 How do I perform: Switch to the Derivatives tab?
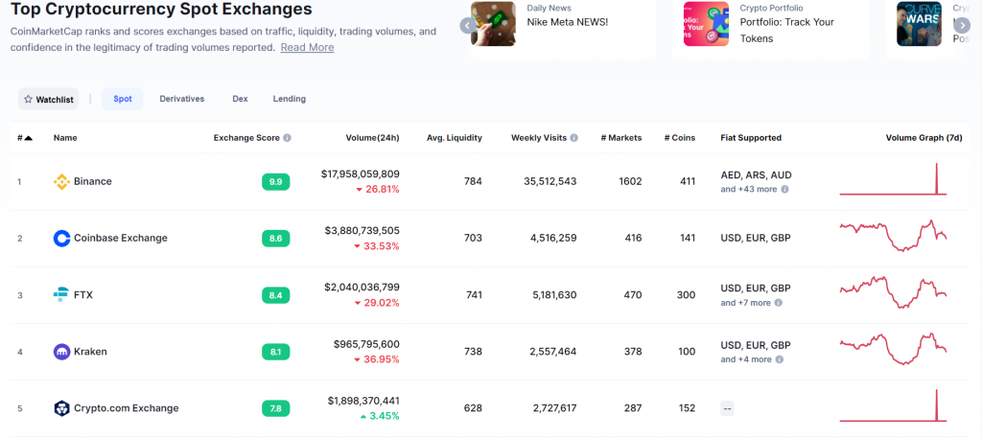point(181,99)
